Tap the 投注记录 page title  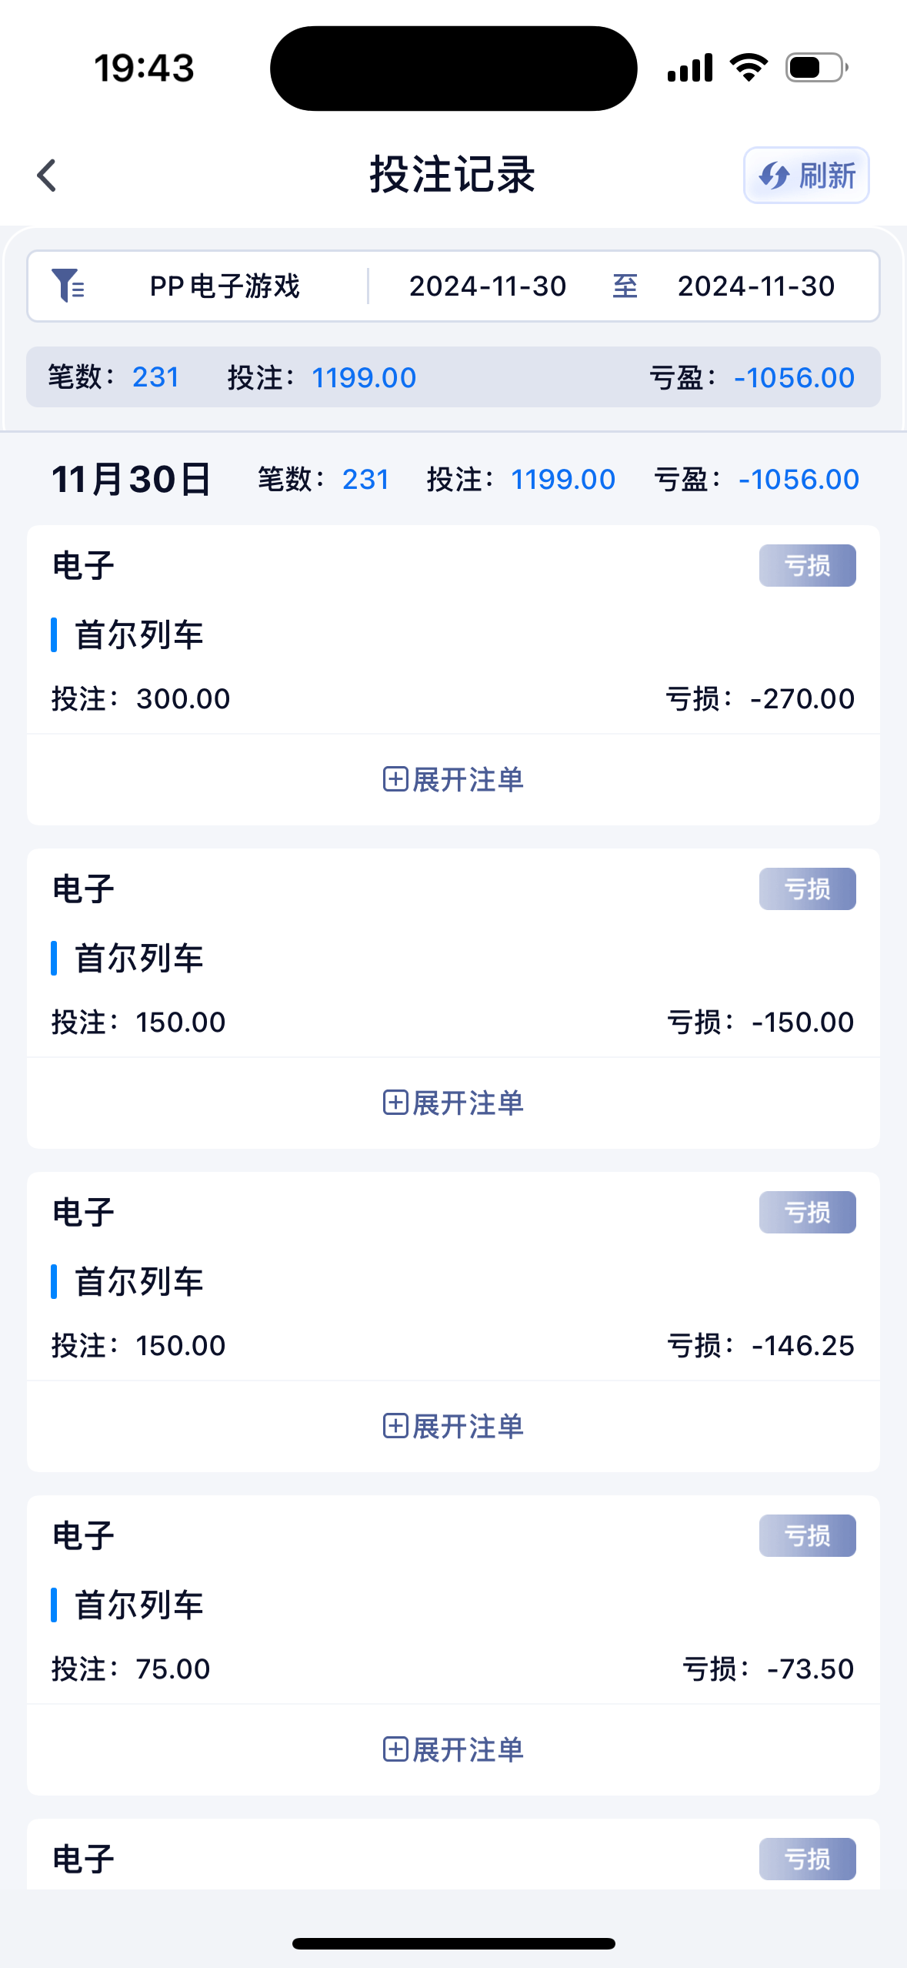452,175
